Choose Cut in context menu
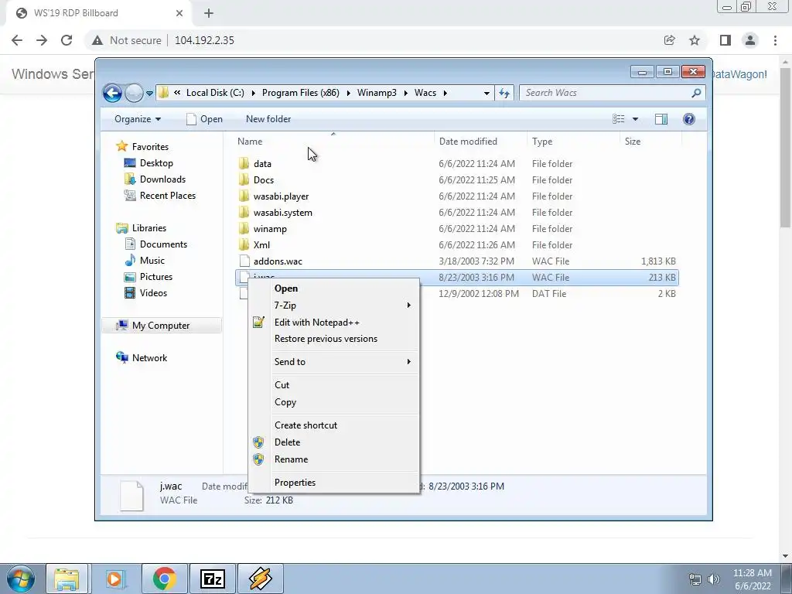Viewport: 792px width, 594px height. 334,385
